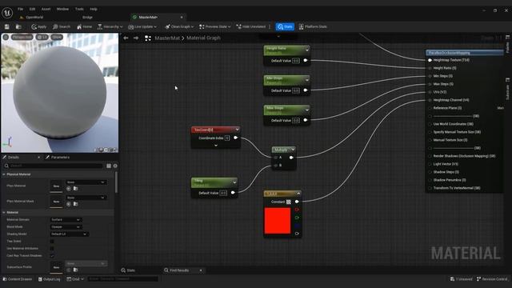Image resolution: width=512 pixels, height=288 pixels.
Task: Toggle the Stats button
Action: pos(285,26)
